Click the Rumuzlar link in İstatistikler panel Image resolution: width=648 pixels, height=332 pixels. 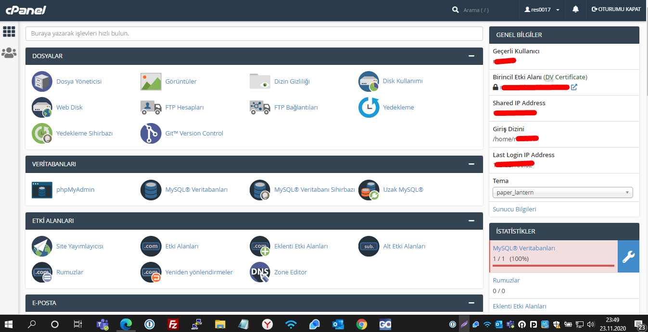click(506, 280)
